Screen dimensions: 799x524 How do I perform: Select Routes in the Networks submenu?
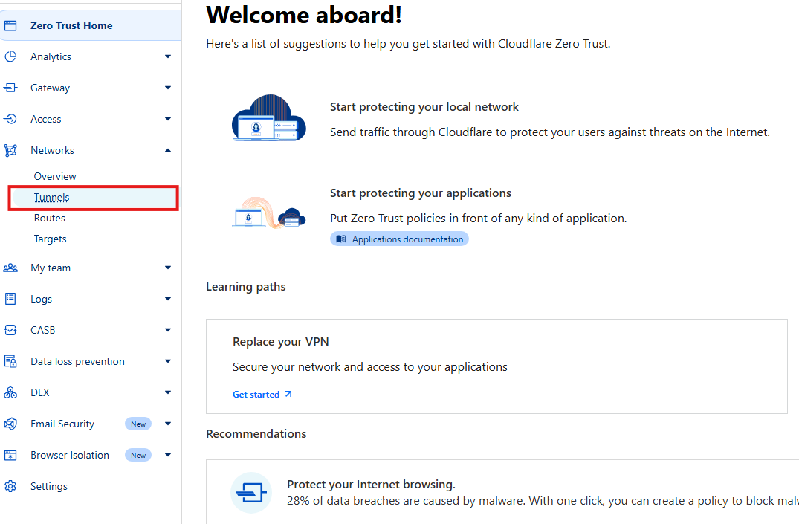click(x=50, y=218)
